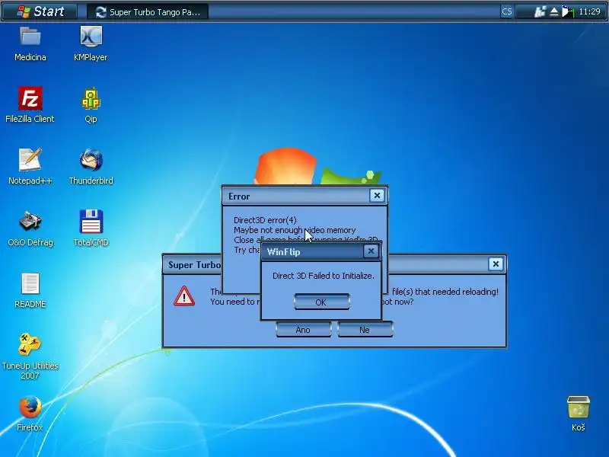Select the Notepad++ desktop icon
The height and width of the screenshot is (457, 609).
point(30,160)
